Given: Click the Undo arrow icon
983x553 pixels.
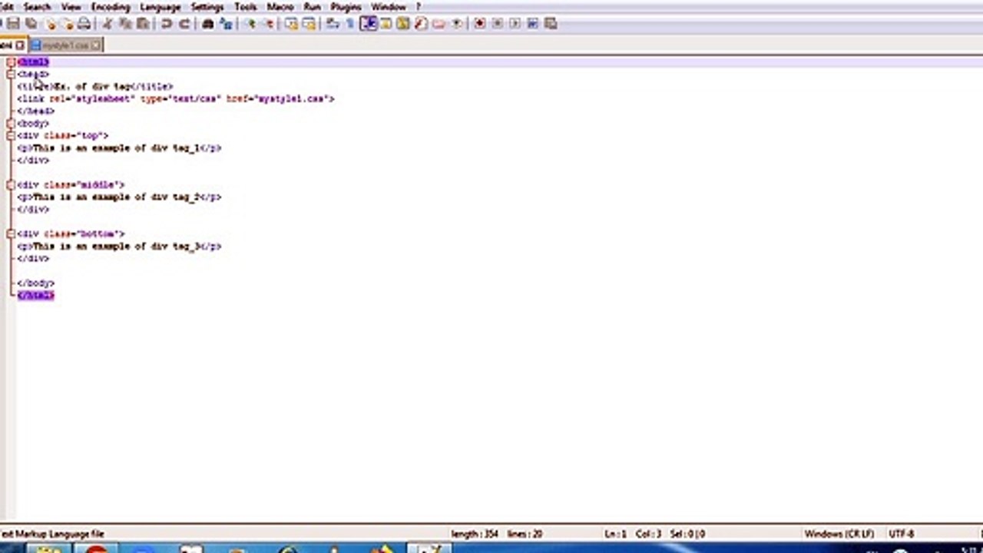Looking at the screenshot, I should pos(166,24).
